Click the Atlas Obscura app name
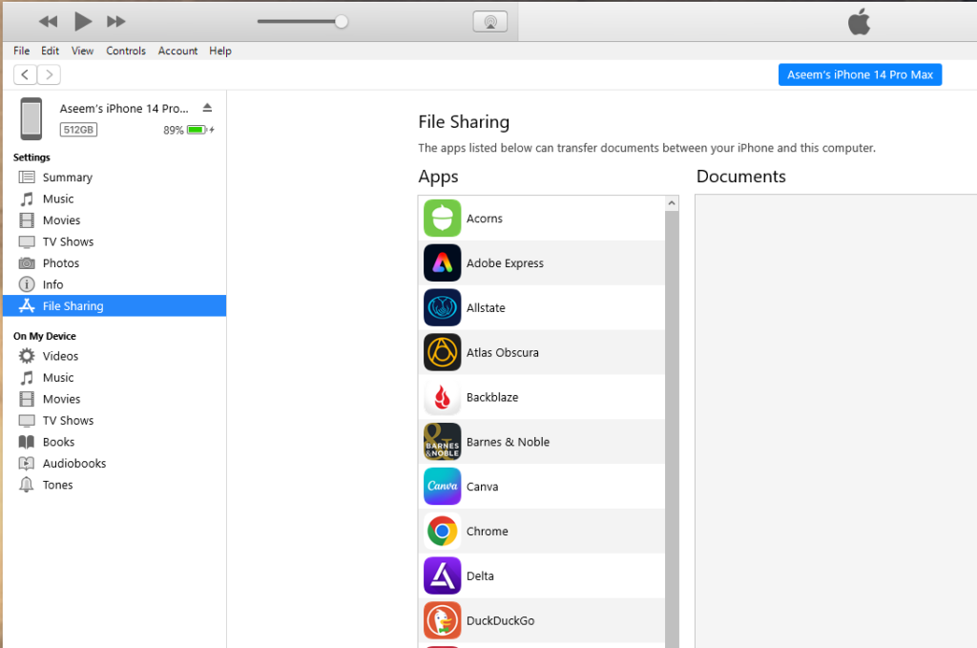The height and width of the screenshot is (648, 977). pyautogui.click(x=502, y=353)
